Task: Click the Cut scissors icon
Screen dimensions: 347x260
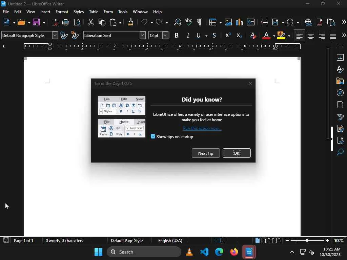Action: (x=91, y=22)
